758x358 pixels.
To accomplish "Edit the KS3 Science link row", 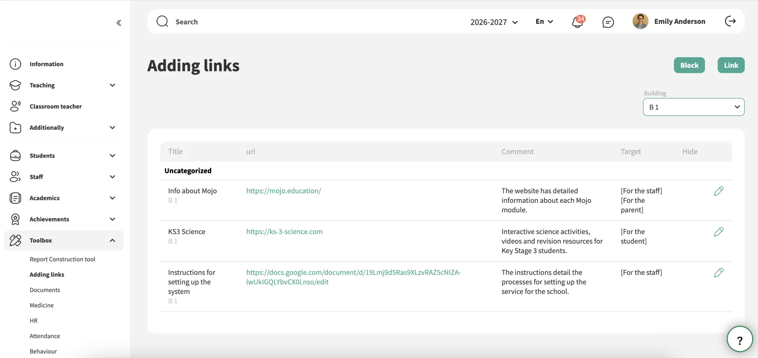I will (x=719, y=232).
